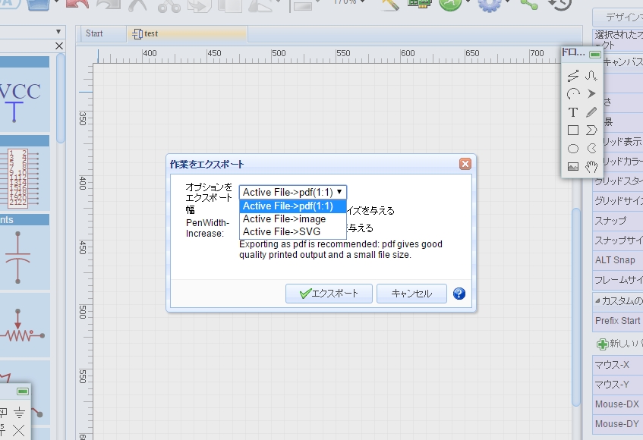Viewport: 643px width, 440px height.
Task: Select the ellipse drawing tool
Action: [573, 148]
